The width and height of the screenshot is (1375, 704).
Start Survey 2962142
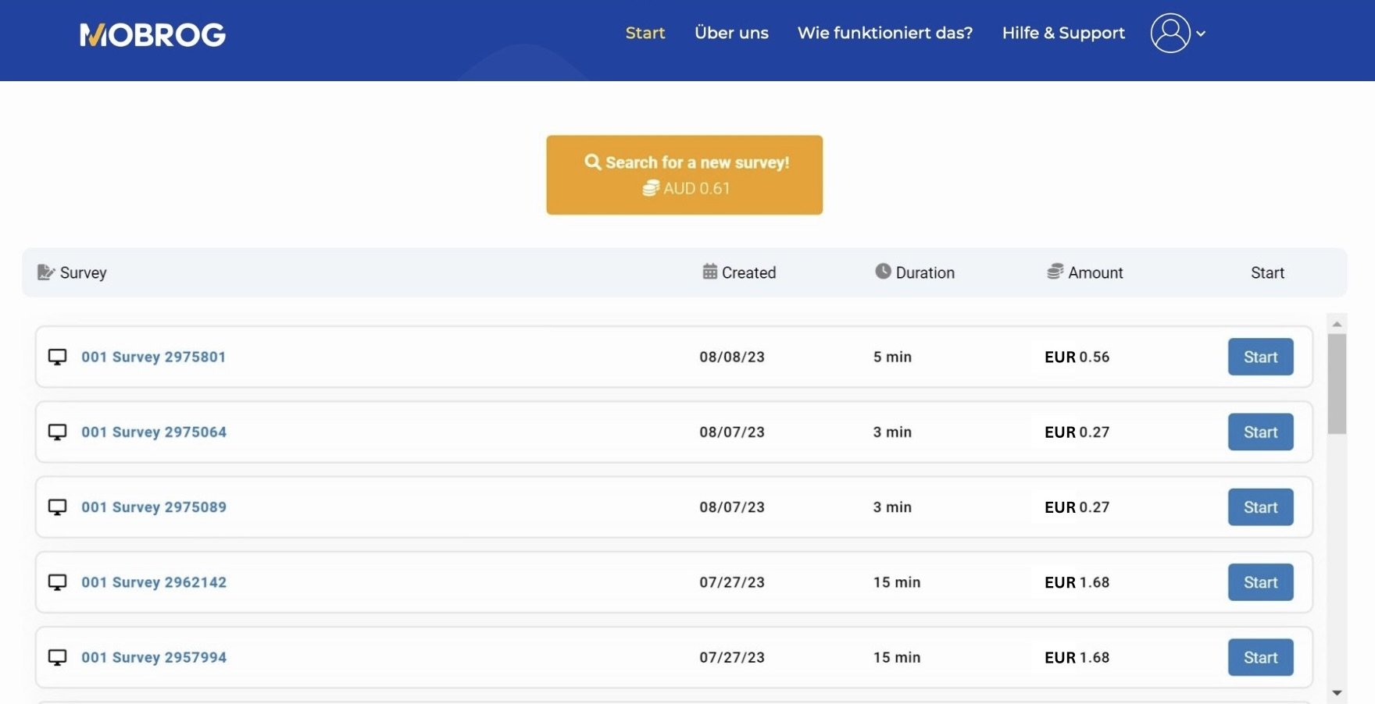coord(1260,582)
